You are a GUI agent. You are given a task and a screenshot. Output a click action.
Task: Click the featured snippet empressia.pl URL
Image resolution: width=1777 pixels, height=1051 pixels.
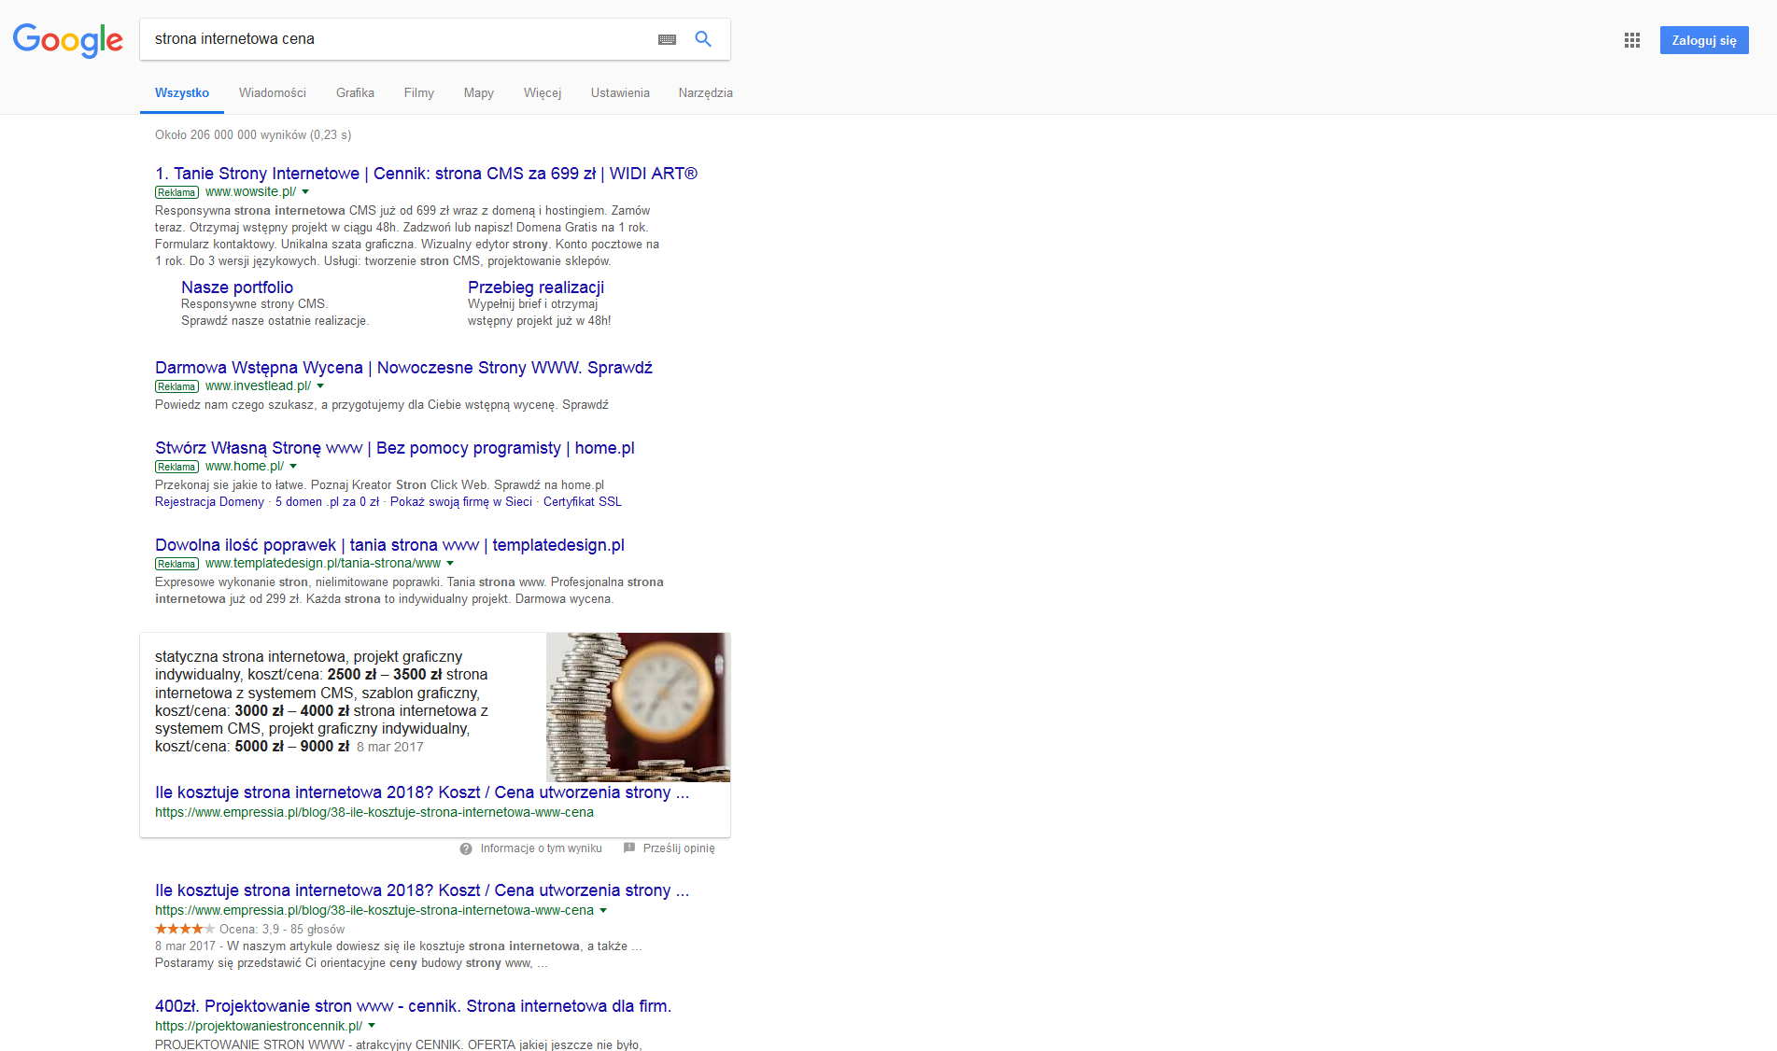(374, 813)
